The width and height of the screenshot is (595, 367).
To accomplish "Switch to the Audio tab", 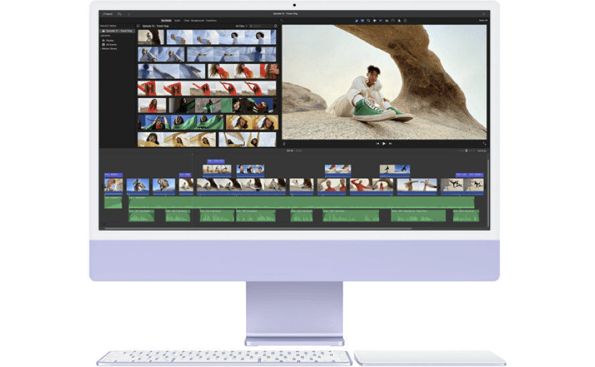I will click(x=177, y=21).
